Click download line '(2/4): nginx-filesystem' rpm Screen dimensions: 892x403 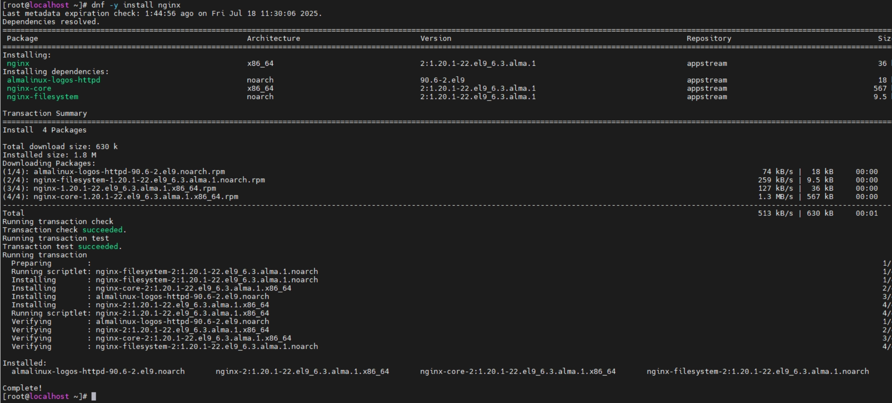tap(134, 180)
